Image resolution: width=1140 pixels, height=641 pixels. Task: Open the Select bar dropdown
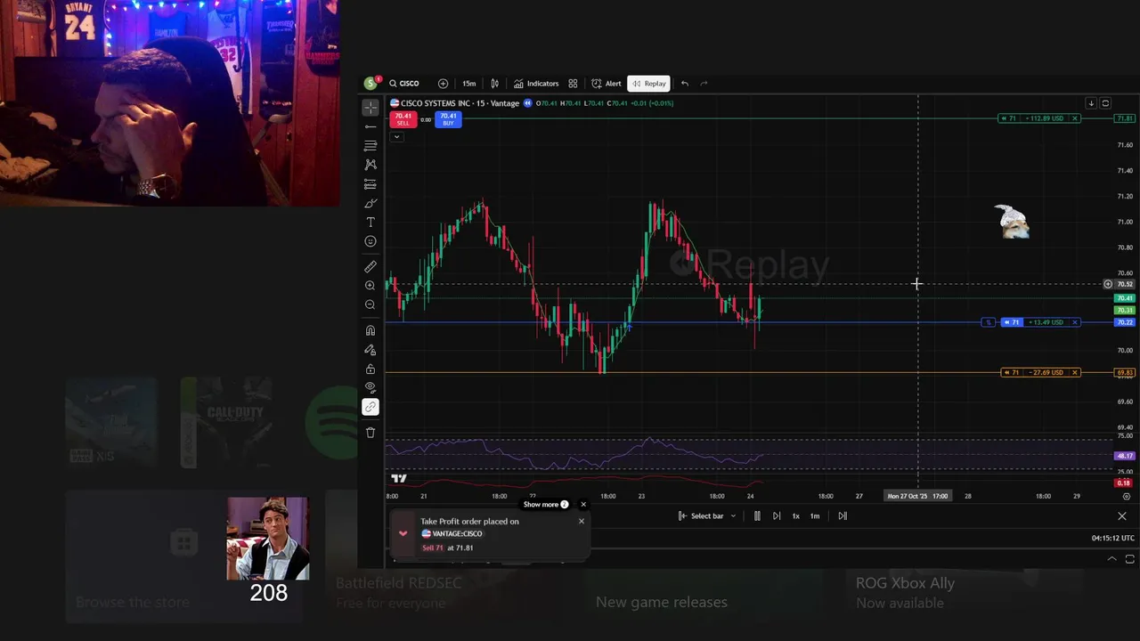click(707, 516)
